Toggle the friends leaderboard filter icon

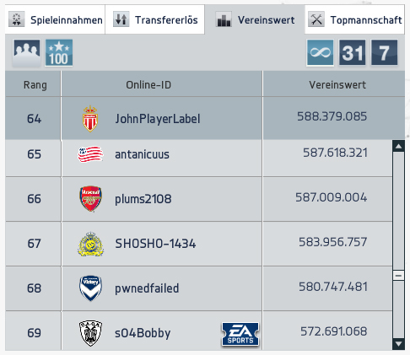[27, 53]
